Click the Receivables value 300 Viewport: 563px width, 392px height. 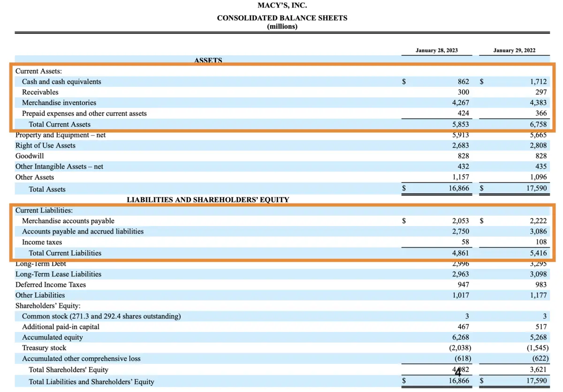click(464, 92)
